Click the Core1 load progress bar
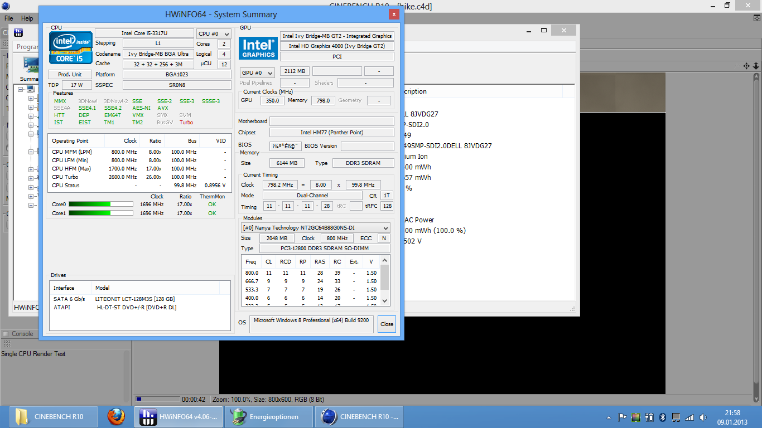This screenshot has width=762, height=428. (x=100, y=213)
